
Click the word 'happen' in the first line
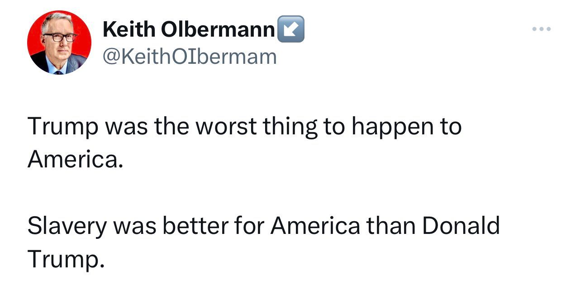click(391, 128)
